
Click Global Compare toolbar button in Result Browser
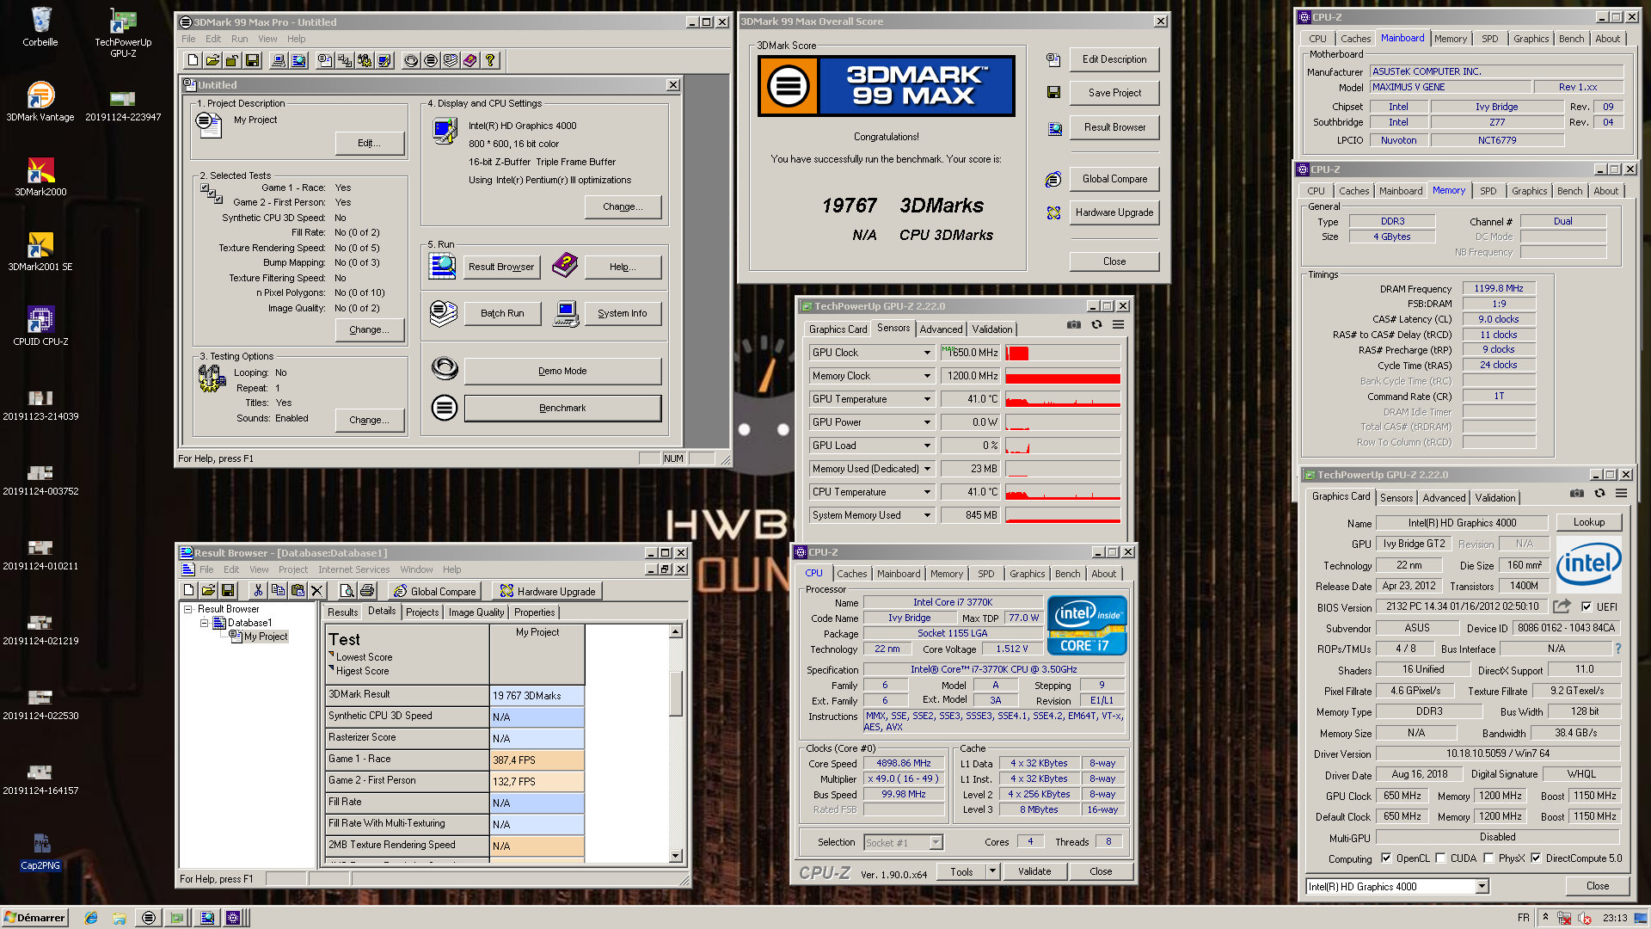pyautogui.click(x=434, y=591)
